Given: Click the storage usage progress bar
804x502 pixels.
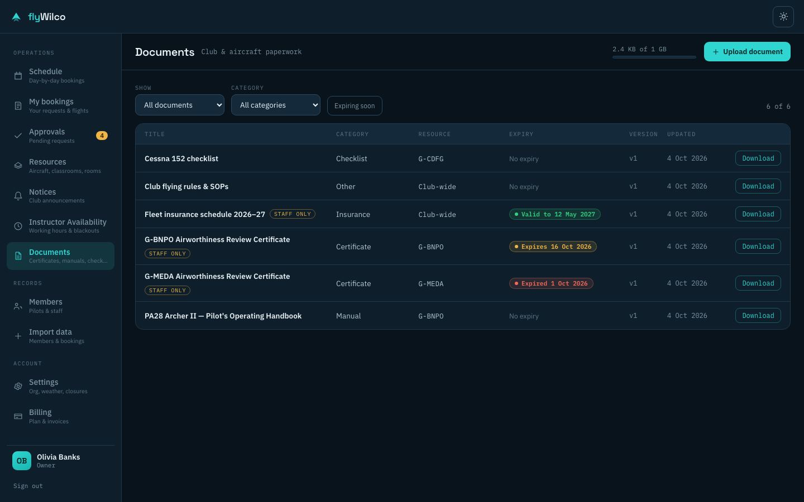Looking at the screenshot, I should 654,57.
